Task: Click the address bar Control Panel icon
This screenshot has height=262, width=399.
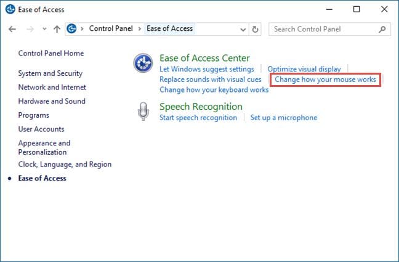Action: tap(71, 29)
